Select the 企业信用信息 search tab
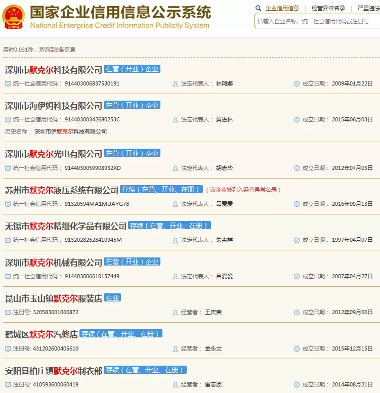Screen dimensions: 380x393 click(282, 8)
